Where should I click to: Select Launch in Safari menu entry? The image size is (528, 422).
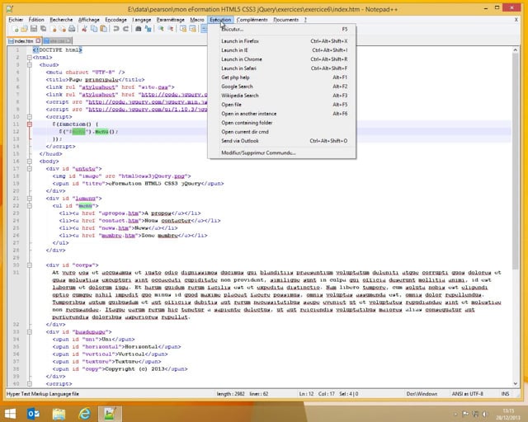pos(282,68)
